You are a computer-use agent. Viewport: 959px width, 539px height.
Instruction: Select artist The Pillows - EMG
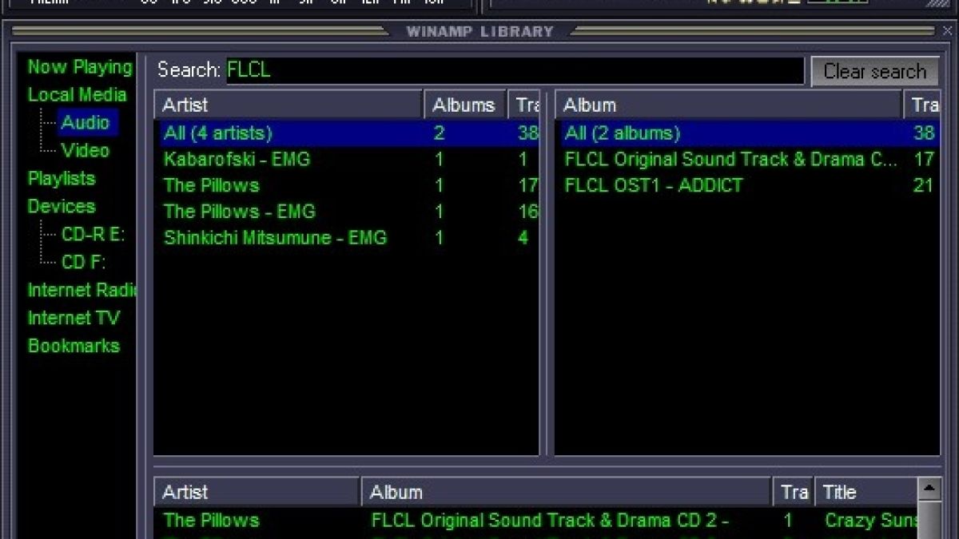click(x=347, y=212)
